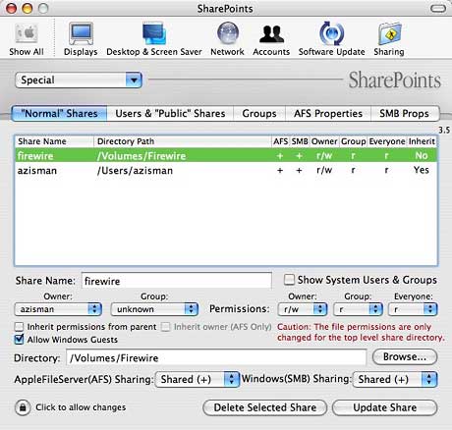This screenshot has width=452, height=430.
Task: Open the Windows(SMB) Sharing popup
Action: [x=395, y=380]
